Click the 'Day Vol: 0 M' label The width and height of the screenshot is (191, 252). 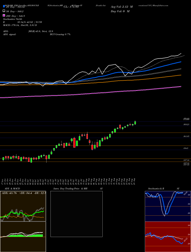[x=120, y=11]
